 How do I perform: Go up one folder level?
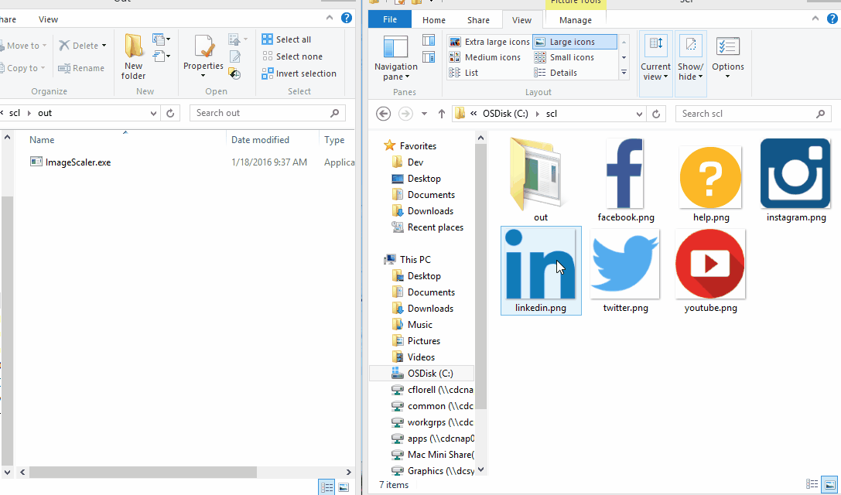click(x=442, y=114)
